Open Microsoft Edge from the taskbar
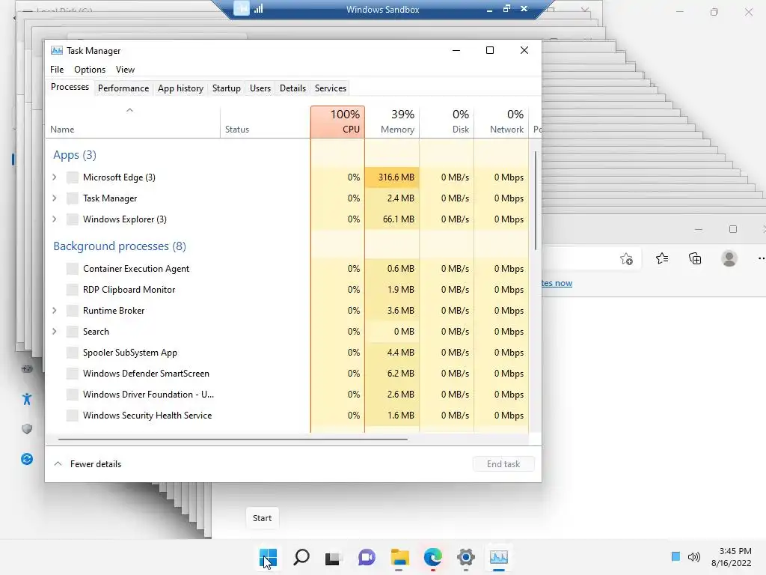 pyautogui.click(x=433, y=557)
